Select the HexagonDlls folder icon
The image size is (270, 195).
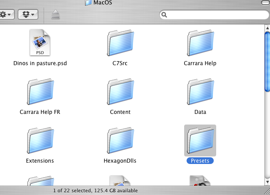coord(121,140)
